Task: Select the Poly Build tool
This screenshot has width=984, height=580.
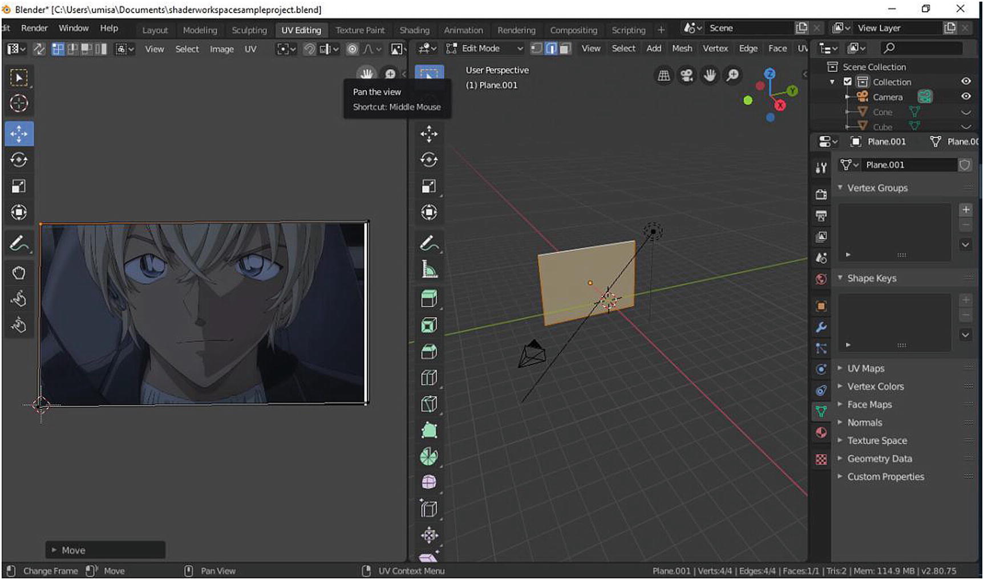Action: tap(429, 430)
